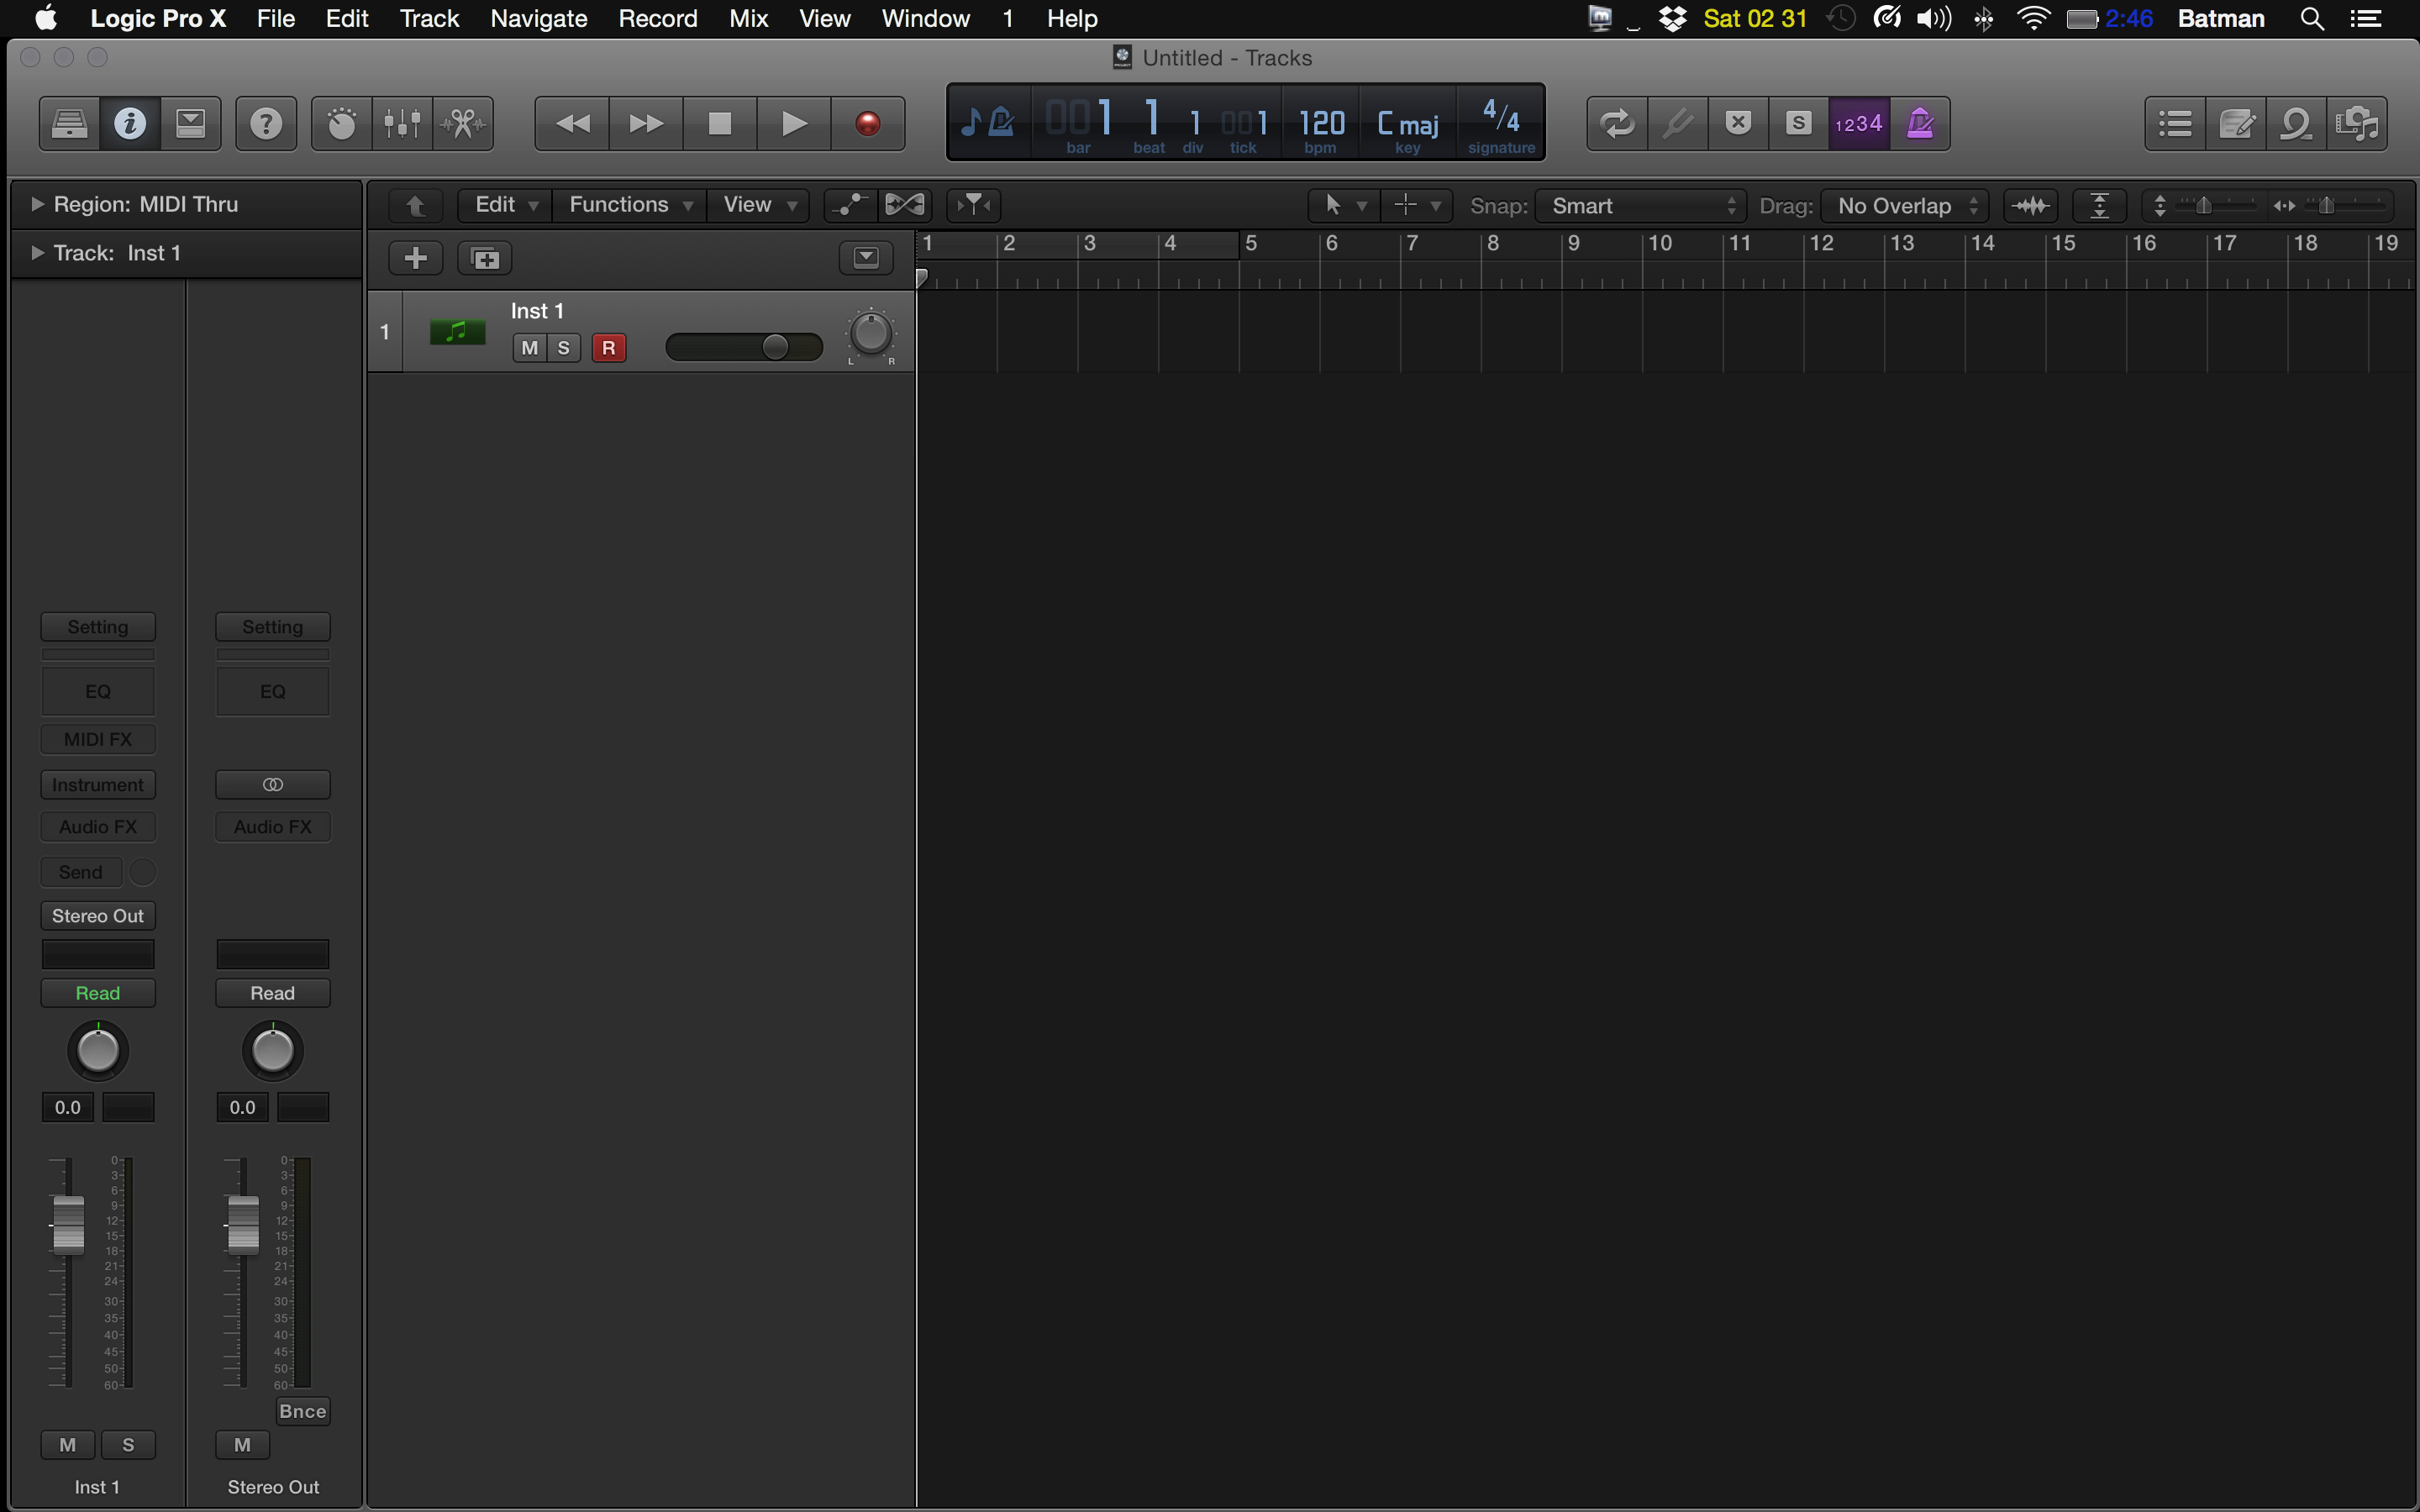Open the Media Browsers button

click(x=2357, y=124)
